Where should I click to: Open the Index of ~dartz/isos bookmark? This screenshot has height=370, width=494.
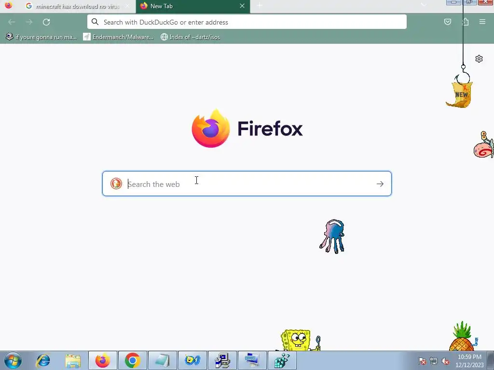coord(190,37)
